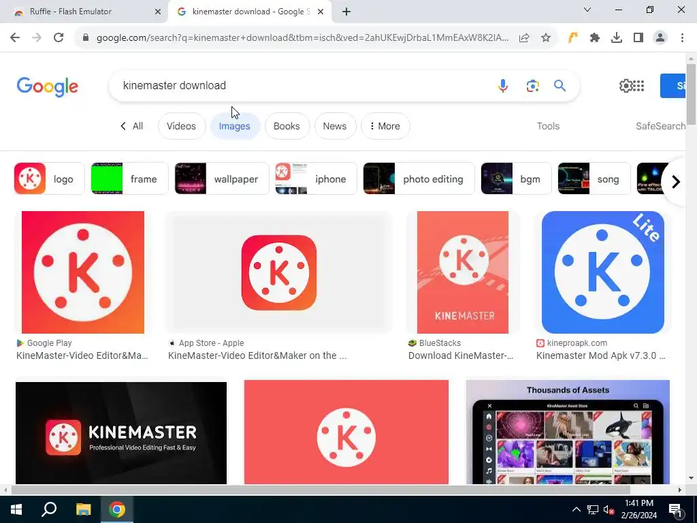Open Google quick settings gear
Screen dimensions: 697x523
coord(626,85)
